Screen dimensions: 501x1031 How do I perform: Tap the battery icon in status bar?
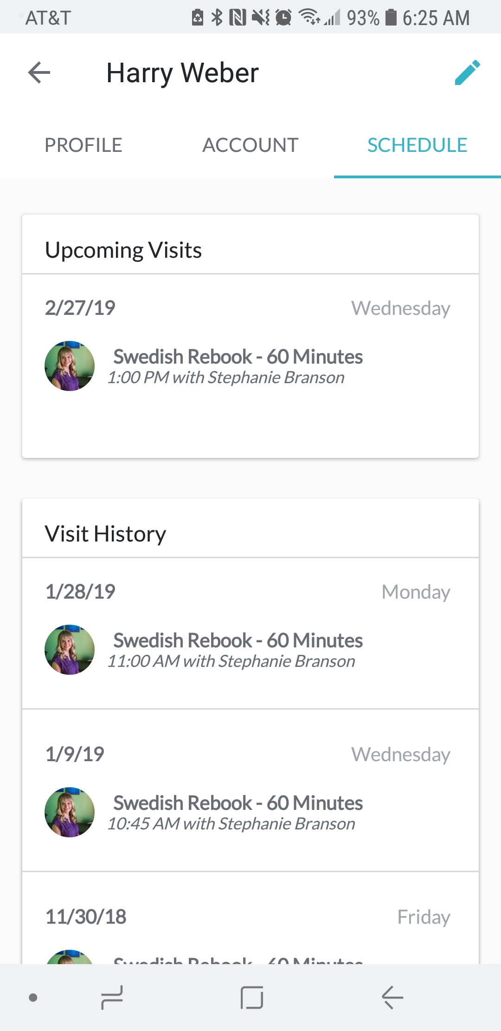pos(391,18)
